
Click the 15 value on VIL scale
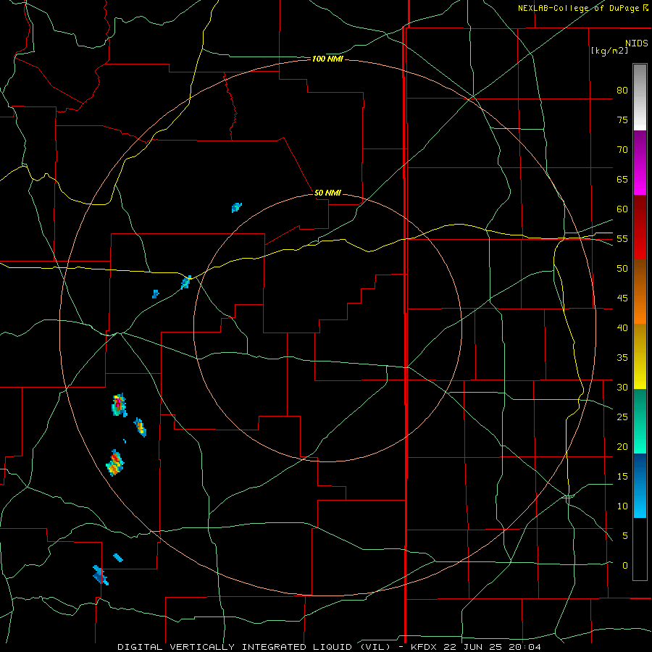click(x=622, y=476)
